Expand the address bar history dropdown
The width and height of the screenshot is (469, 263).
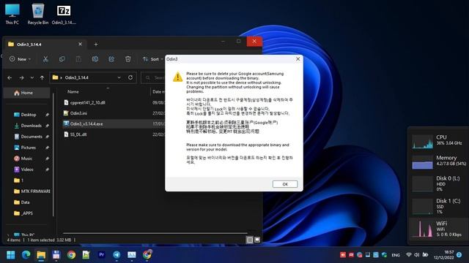119,77
